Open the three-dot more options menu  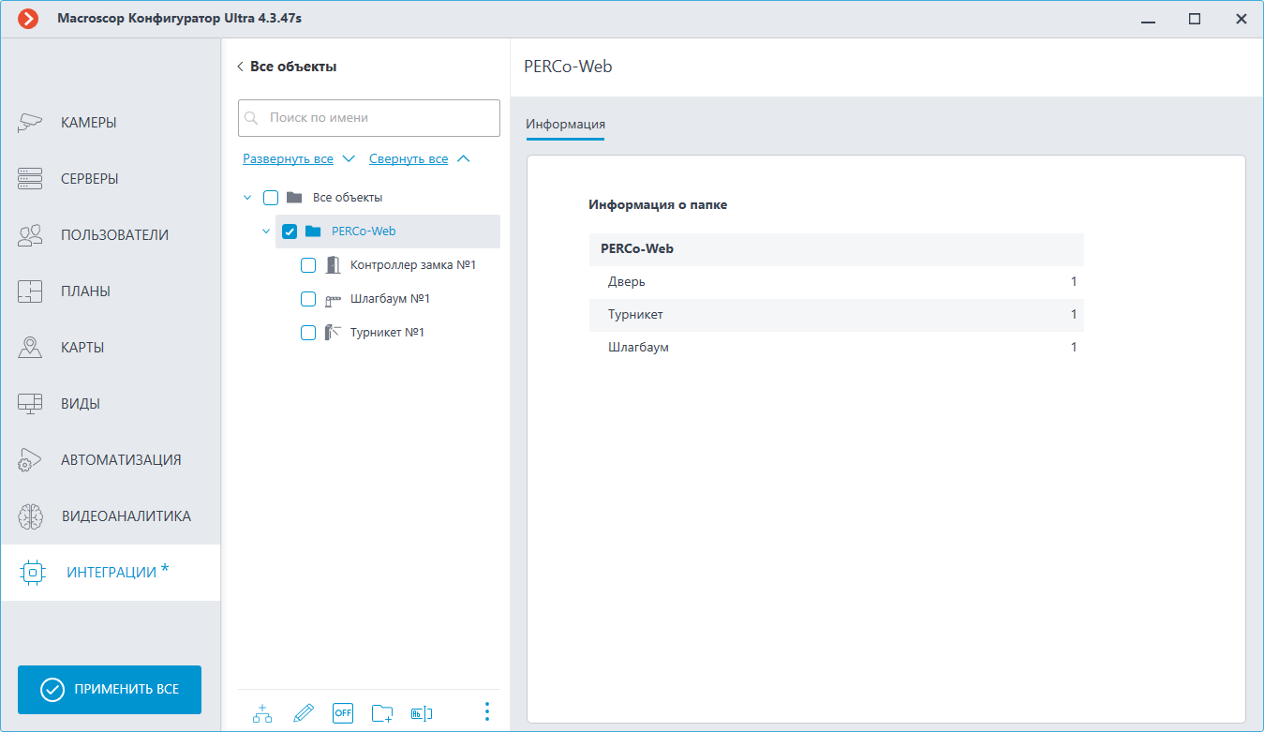[x=486, y=712]
